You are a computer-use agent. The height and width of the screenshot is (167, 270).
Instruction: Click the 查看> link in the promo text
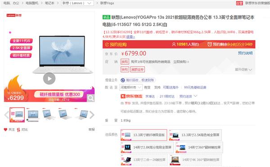[130, 37]
